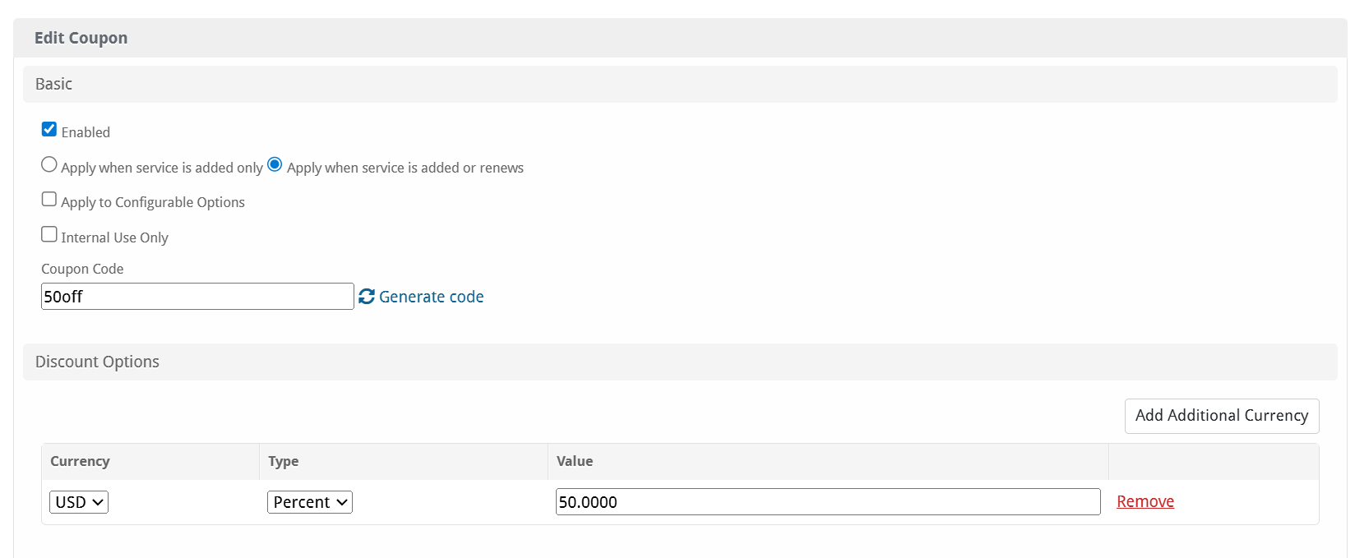Expand the Percent type dropdown
This screenshot has width=1355, height=558.
[x=310, y=502]
